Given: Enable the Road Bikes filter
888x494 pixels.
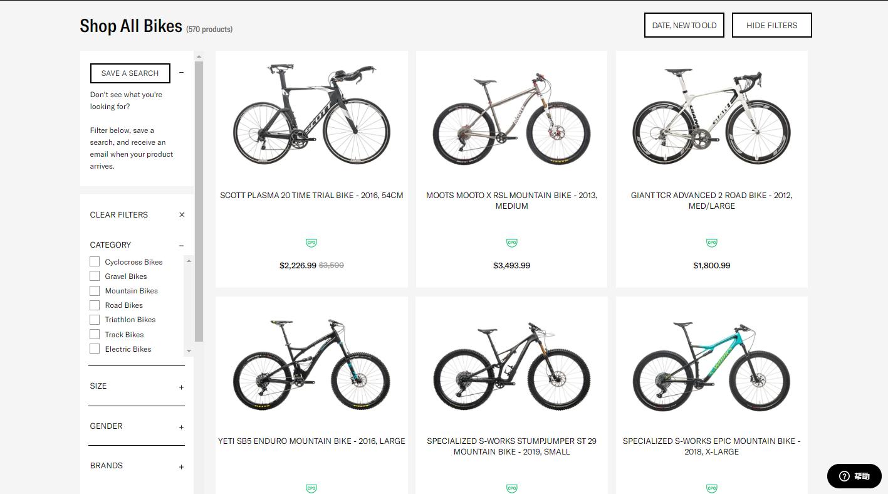Looking at the screenshot, I should [95, 305].
